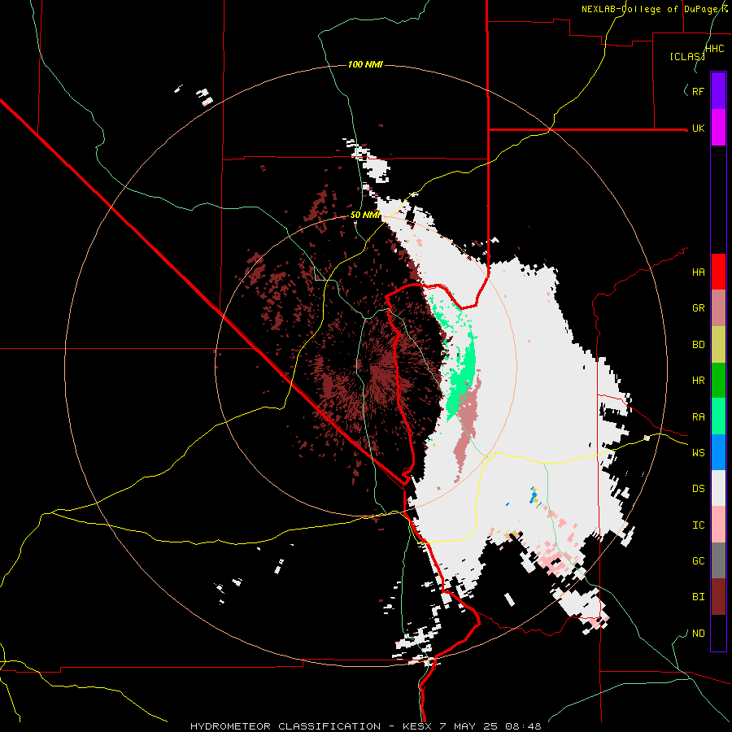Click the HYDROMETEOR CLASSIFICATION title text
This screenshot has height=732, width=732.
285,726
